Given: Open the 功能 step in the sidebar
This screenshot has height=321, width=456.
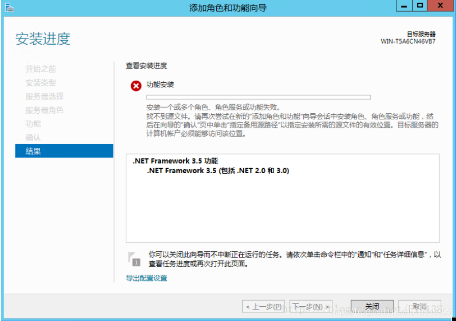Looking at the screenshot, I should [34, 124].
